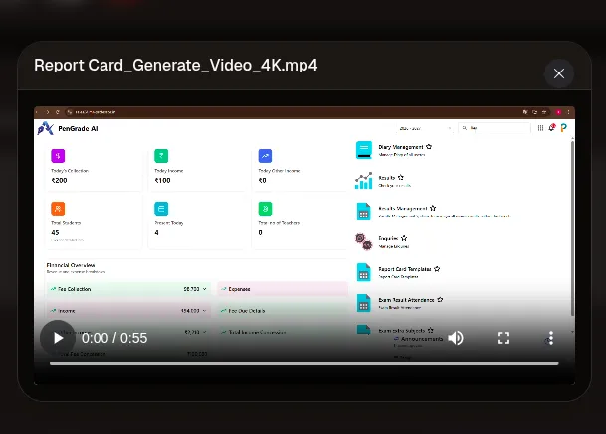Viewport: 606px width, 434px height.
Task: Click the Expenses row
Action: [283, 289]
